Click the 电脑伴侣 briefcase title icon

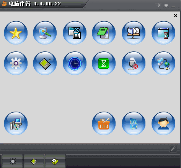(x=4, y=3)
